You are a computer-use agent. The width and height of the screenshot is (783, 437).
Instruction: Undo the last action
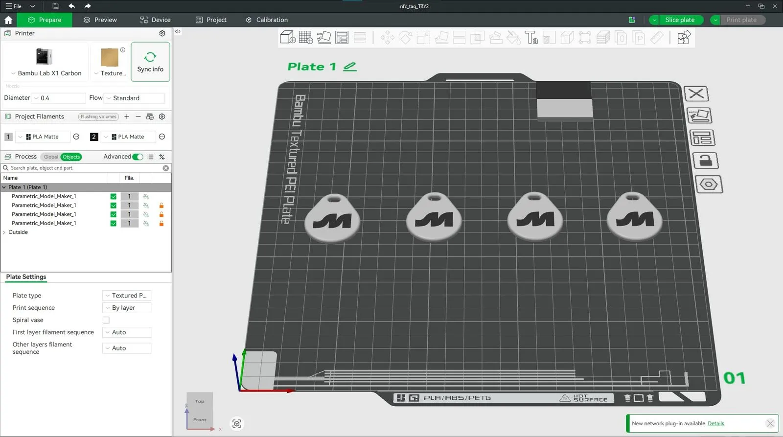72,6
